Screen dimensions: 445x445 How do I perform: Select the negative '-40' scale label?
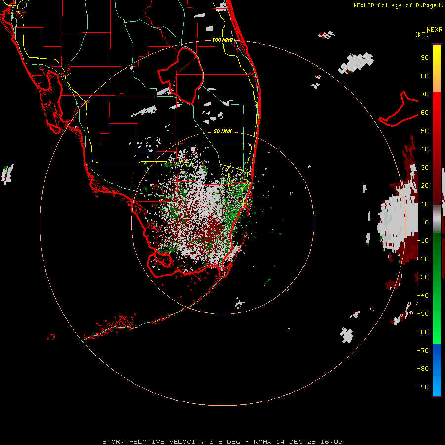(423, 296)
